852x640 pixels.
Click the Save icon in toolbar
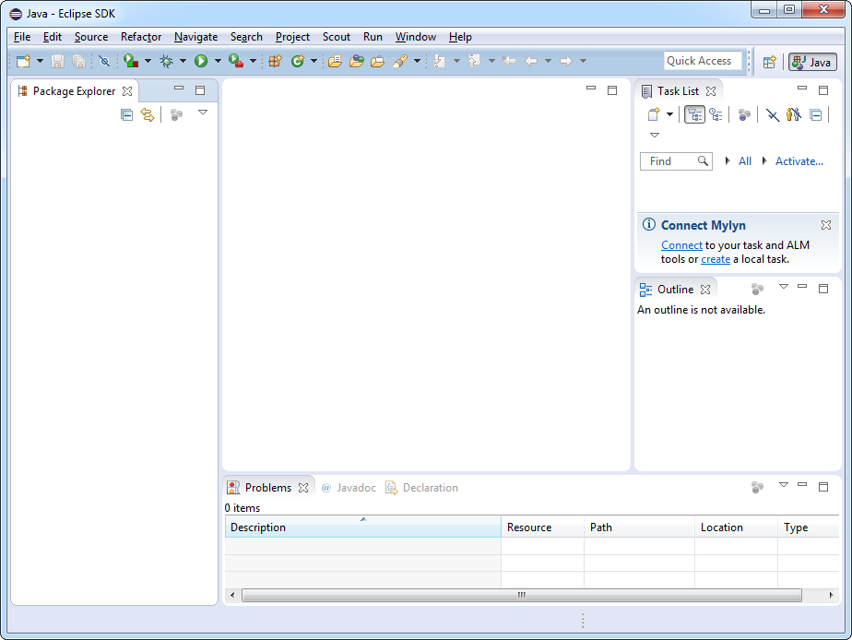[x=57, y=61]
